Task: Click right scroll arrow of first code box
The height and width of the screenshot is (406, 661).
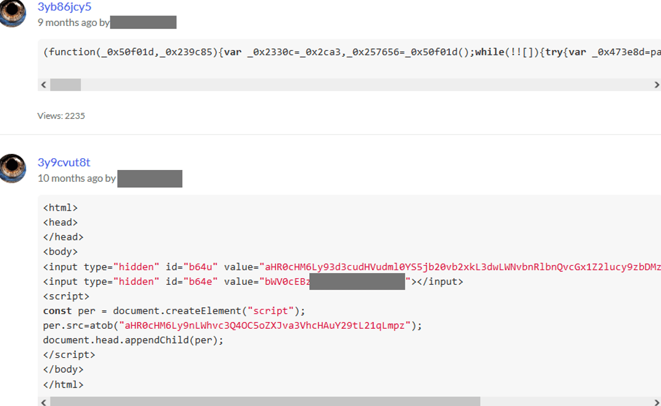Action: [656, 85]
